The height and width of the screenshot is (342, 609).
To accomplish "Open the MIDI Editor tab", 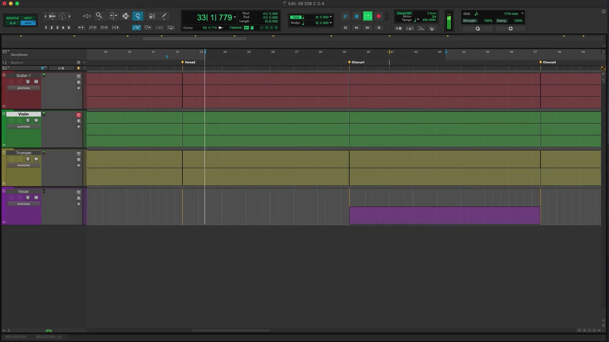I will click(x=16, y=336).
